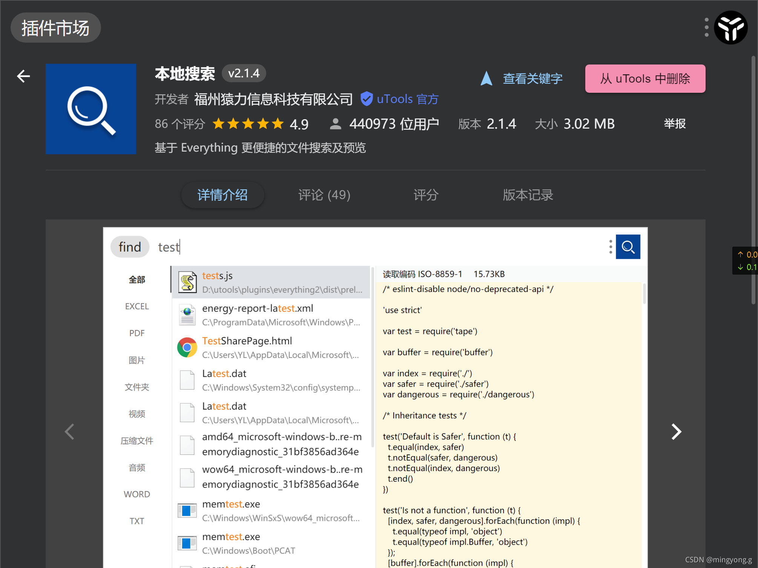Viewport: 758px width, 568px height.
Task: Click the back arrow next to plugin icon
Action: coord(23,76)
